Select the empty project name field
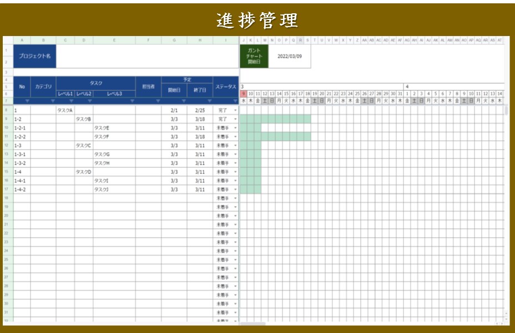The height and width of the screenshot is (333, 515). [x=147, y=56]
